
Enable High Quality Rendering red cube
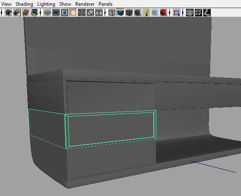pos(163,12)
